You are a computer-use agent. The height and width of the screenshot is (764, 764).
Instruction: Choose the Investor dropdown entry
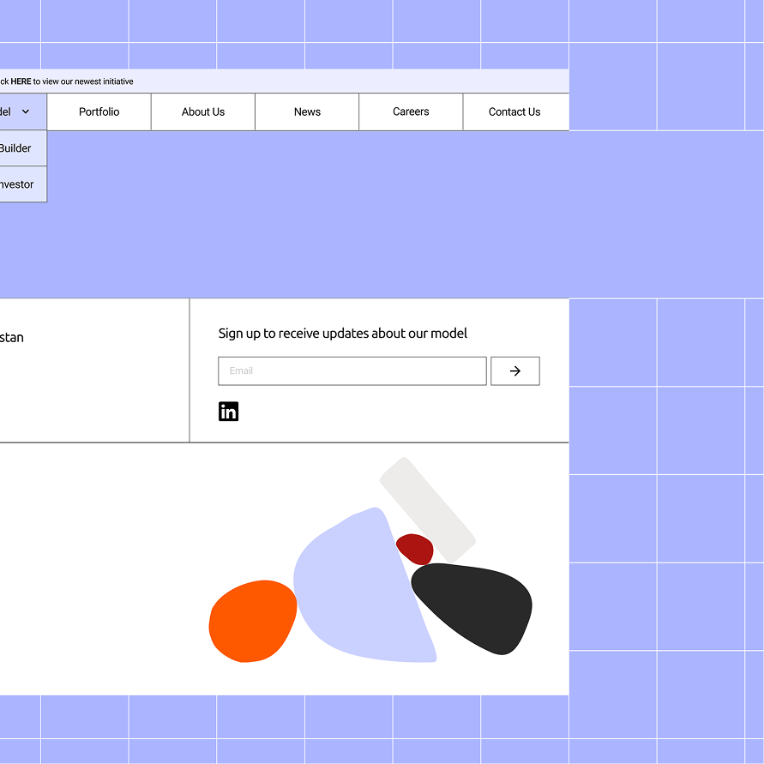coord(23,184)
